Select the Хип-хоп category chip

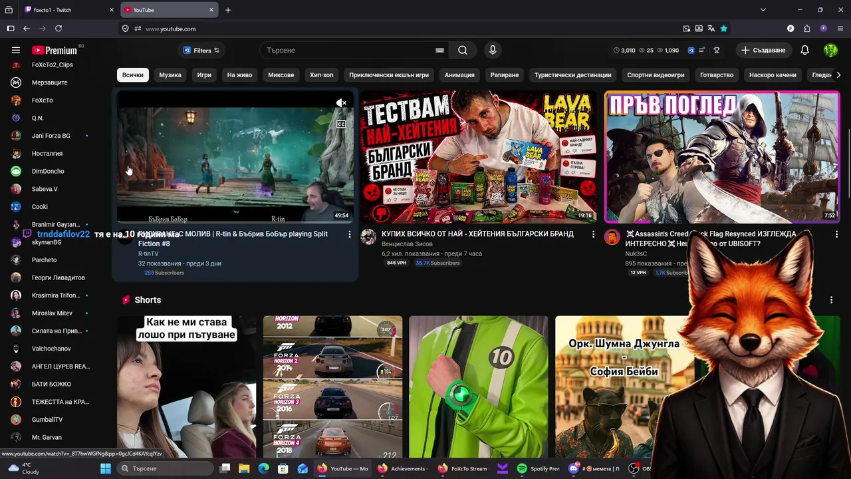coord(322,75)
